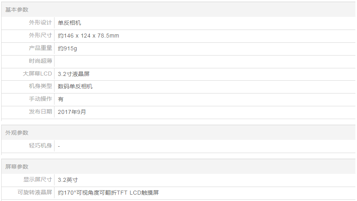Viewport: 357px width, 201px height.
Task: Click the 约915g weight value
Action: pyautogui.click(x=67, y=48)
